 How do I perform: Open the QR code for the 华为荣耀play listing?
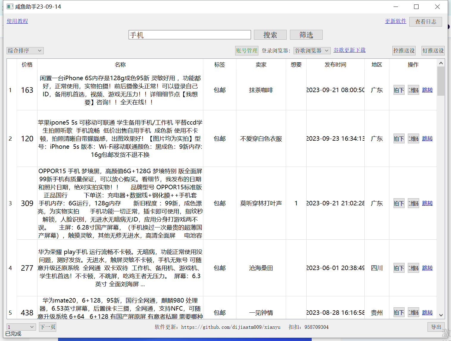point(413,268)
